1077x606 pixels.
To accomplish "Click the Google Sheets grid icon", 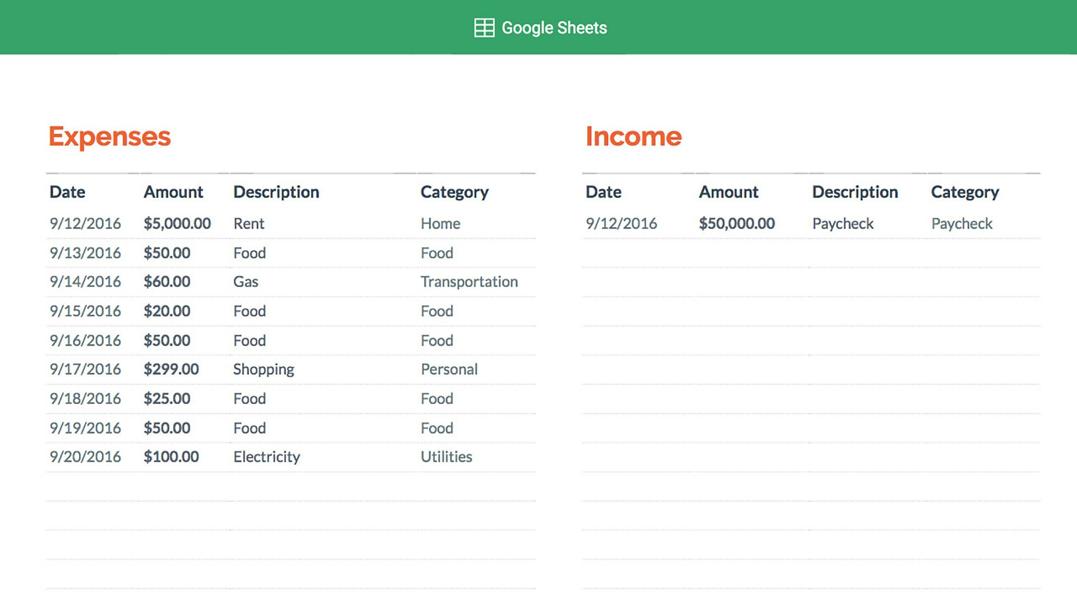I will click(484, 27).
